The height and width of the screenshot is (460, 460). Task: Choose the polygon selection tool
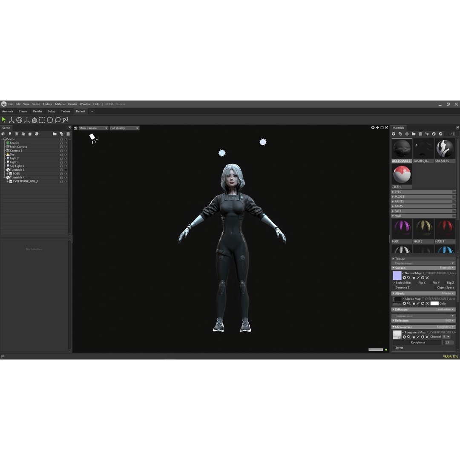click(65, 120)
